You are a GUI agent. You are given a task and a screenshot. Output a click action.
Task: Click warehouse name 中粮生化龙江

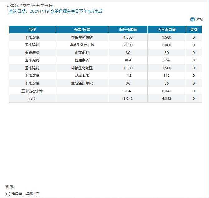tap(82, 68)
